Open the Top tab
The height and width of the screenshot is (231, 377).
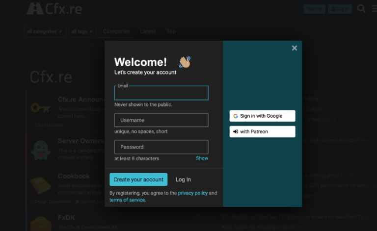click(x=170, y=31)
